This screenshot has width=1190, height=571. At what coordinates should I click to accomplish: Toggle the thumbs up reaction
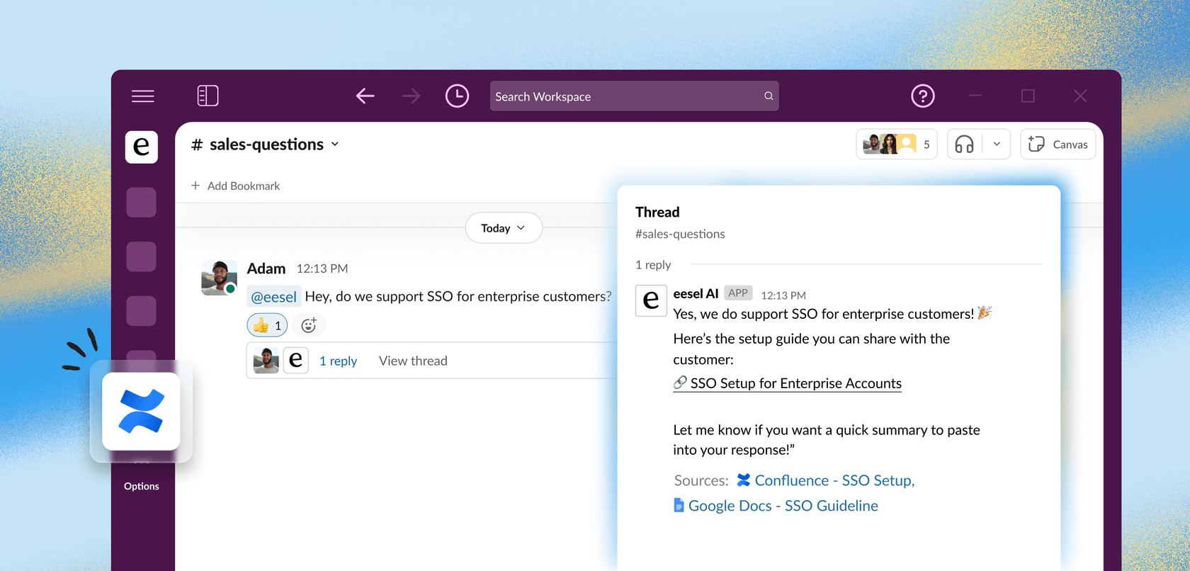[x=267, y=325]
